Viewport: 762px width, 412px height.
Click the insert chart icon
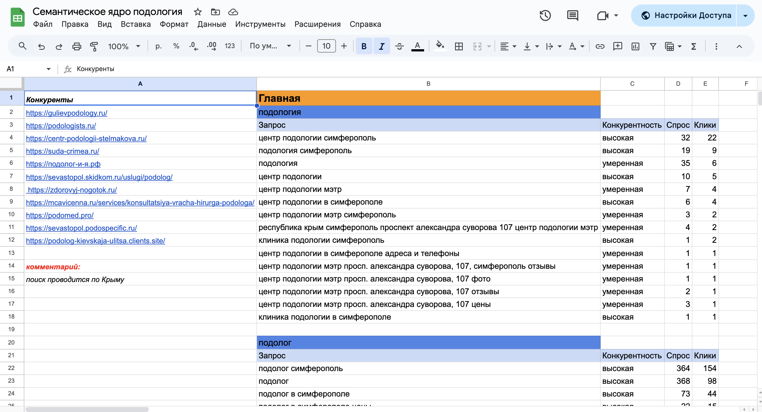[x=635, y=46]
